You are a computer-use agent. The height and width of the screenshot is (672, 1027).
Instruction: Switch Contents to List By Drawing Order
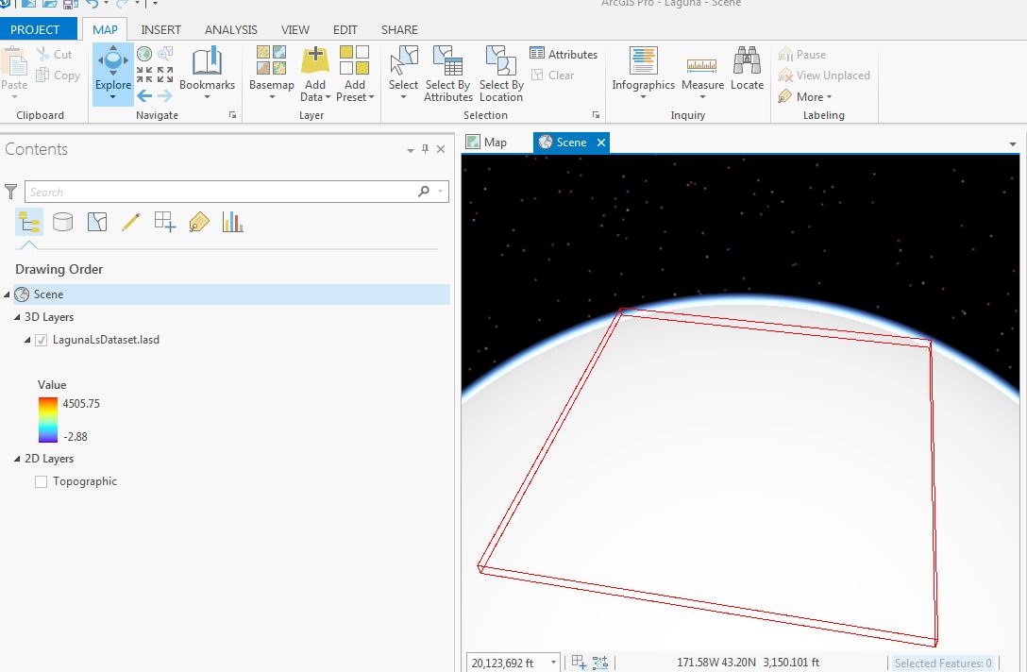click(x=29, y=223)
